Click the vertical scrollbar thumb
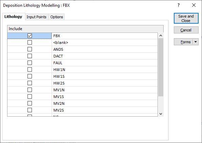The width and height of the screenshot is (202, 143). tap(161, 67)
